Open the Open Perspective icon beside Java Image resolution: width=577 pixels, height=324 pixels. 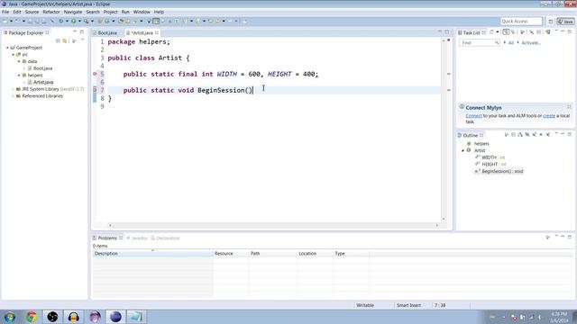(551, 22)
